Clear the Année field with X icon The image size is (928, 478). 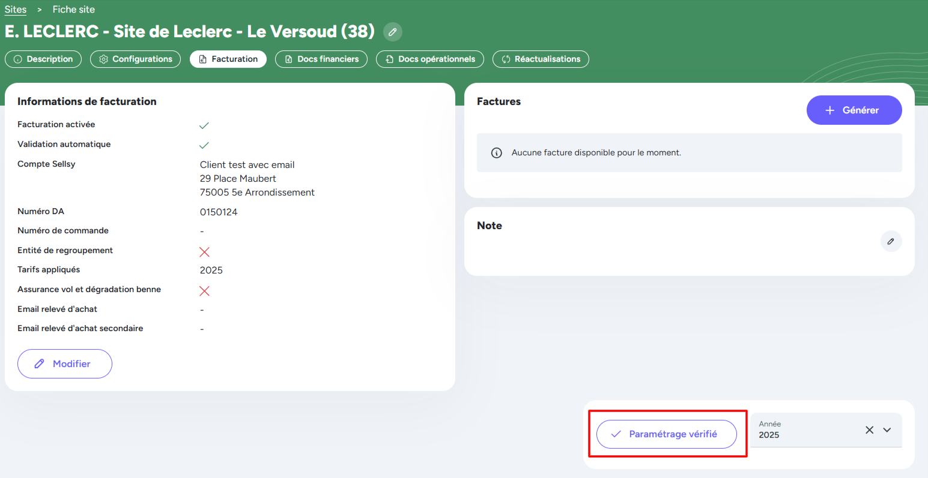coord(869,430)
